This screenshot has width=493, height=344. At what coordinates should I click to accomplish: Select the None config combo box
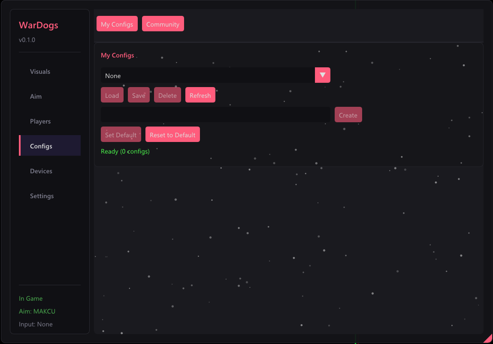[215, 75]
